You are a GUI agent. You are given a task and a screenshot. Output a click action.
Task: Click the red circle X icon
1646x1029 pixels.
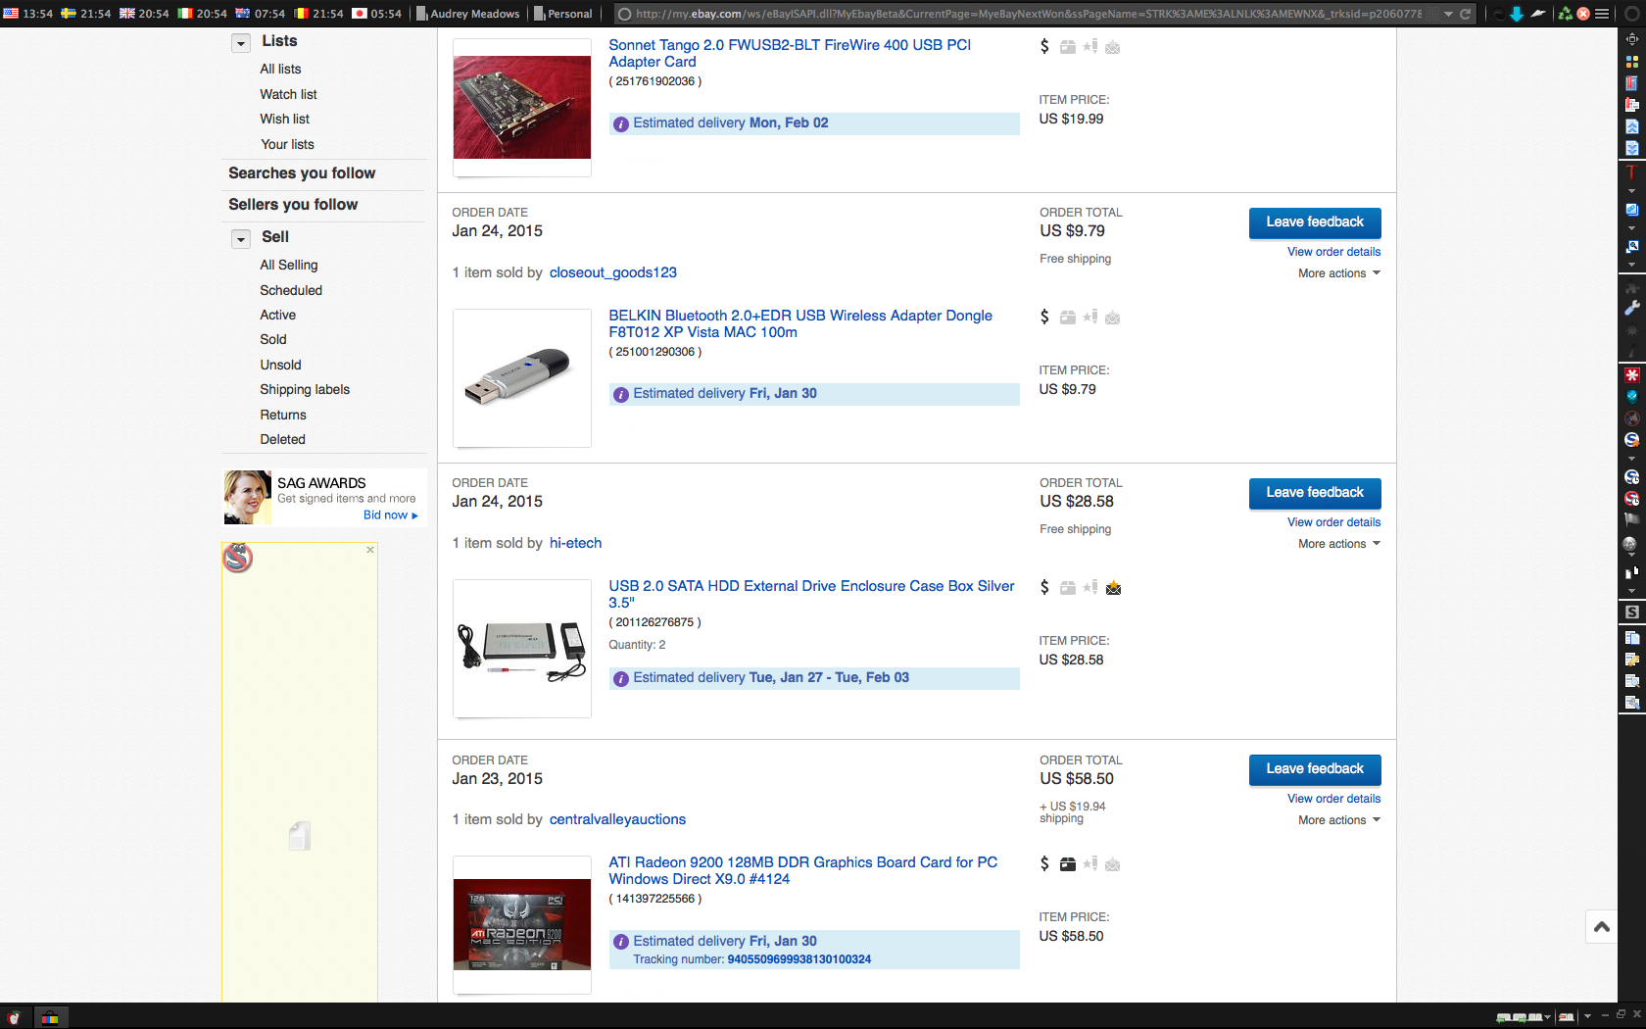tap(1582, 14)
